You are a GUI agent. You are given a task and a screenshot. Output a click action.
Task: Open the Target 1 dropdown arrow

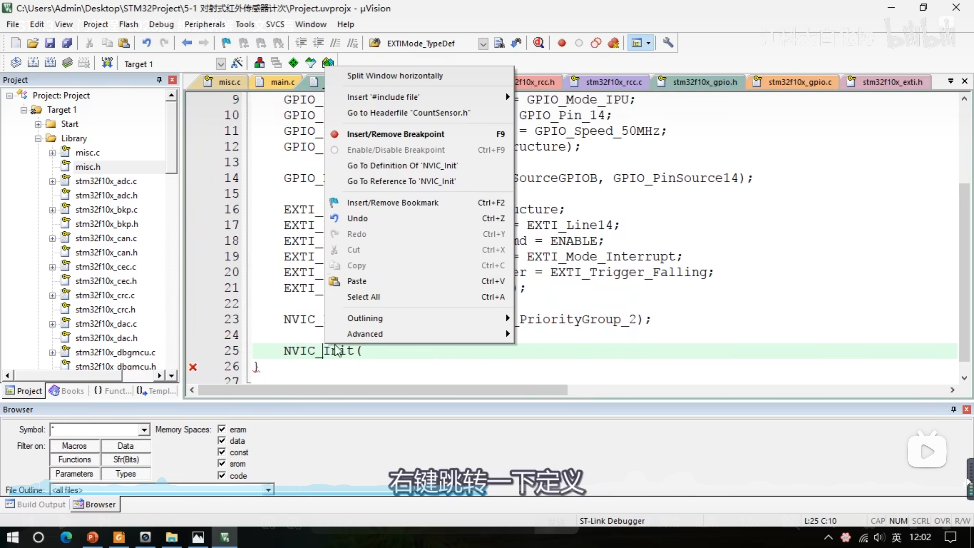tap(220, 64)
